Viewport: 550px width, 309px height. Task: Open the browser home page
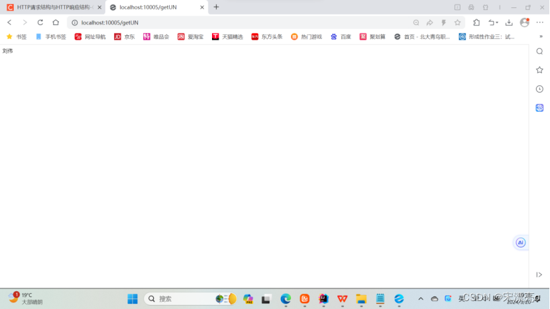click(56, 22)
